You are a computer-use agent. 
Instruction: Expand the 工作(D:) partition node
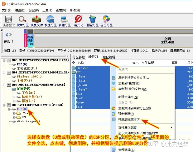tap(14, 93)
